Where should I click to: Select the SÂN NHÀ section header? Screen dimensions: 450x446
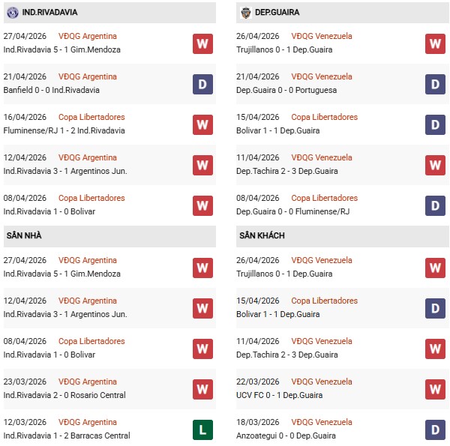point(23,235)
